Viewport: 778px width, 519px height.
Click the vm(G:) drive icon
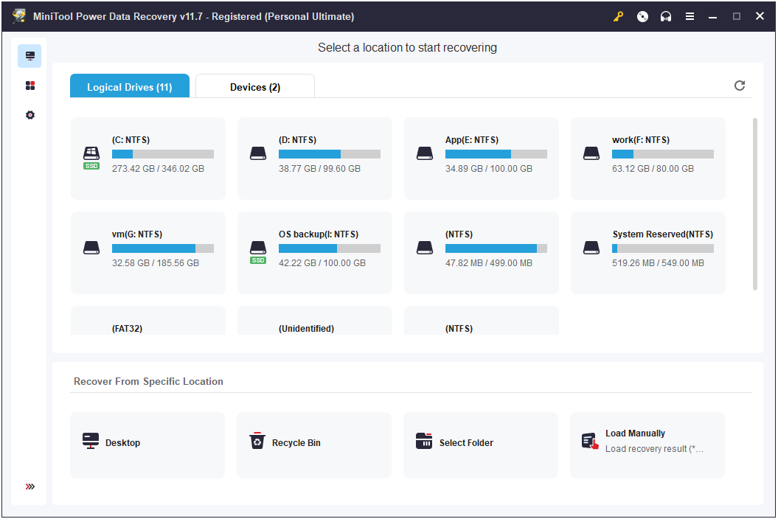pos(91,248)
